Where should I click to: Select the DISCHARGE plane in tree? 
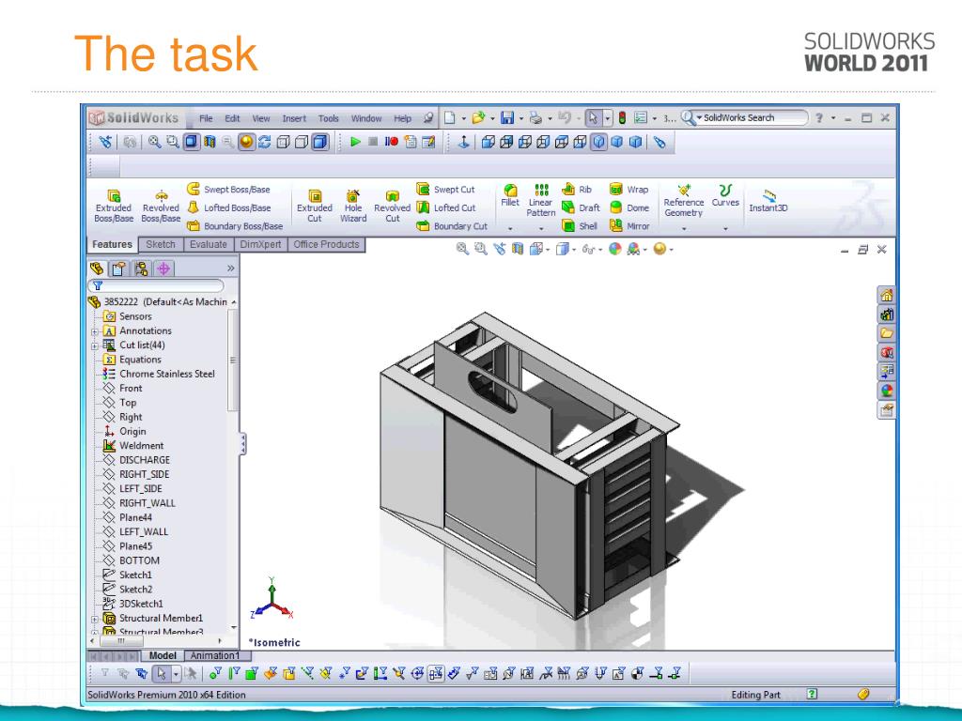(x=137, y=460)
